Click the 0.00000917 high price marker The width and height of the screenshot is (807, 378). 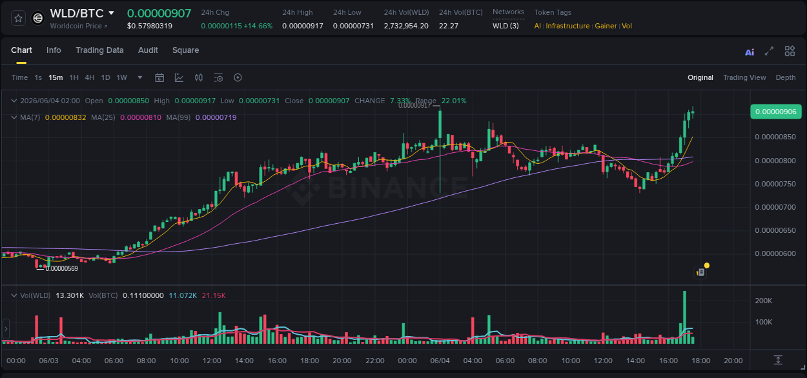414,105
